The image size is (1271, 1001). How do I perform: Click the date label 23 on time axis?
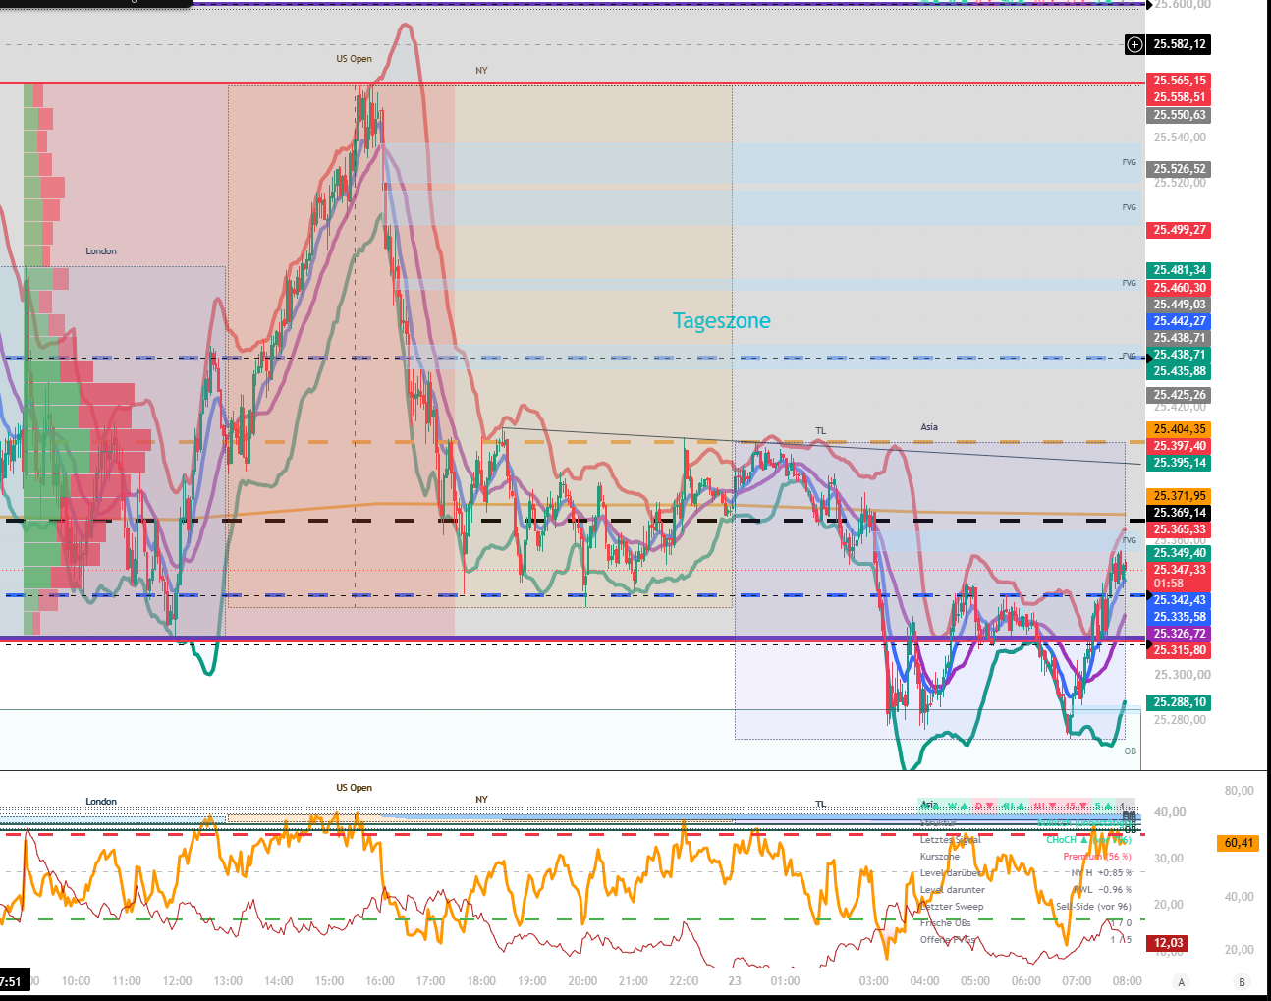(735, 981)
